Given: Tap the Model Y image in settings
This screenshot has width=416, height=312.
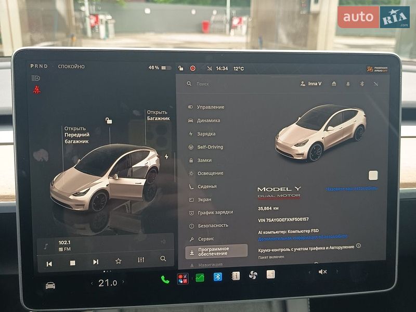Looking at the screenshot, I should click(320, 133).
